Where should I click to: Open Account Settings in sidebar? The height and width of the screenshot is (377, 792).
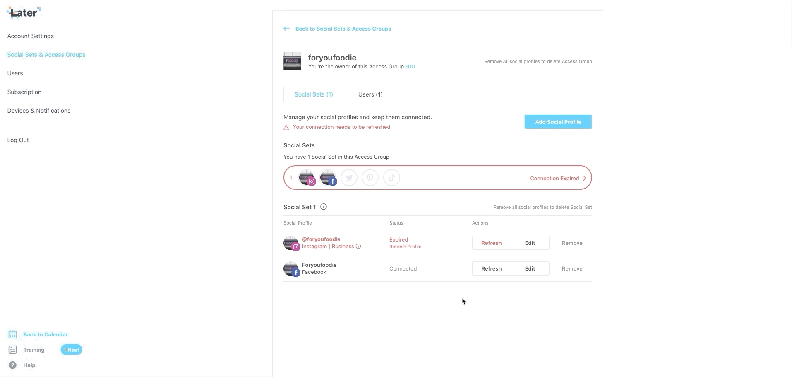(x=31, y=36)
